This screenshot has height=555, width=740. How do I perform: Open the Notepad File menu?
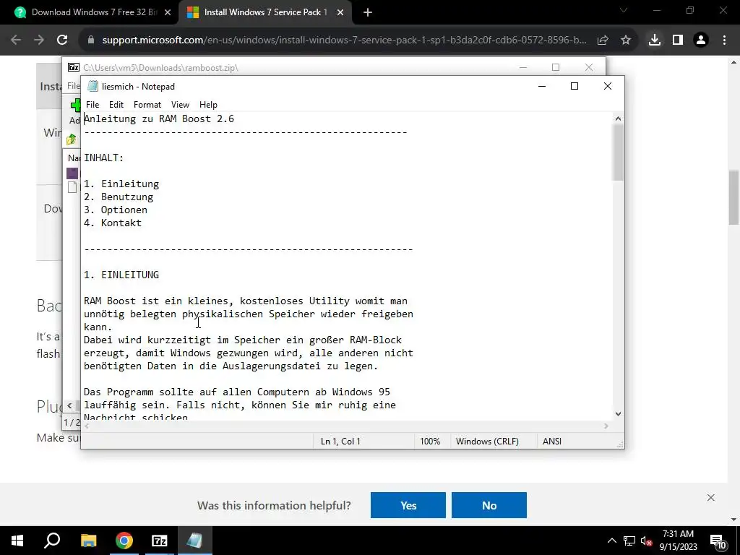(x=92, y=105)
